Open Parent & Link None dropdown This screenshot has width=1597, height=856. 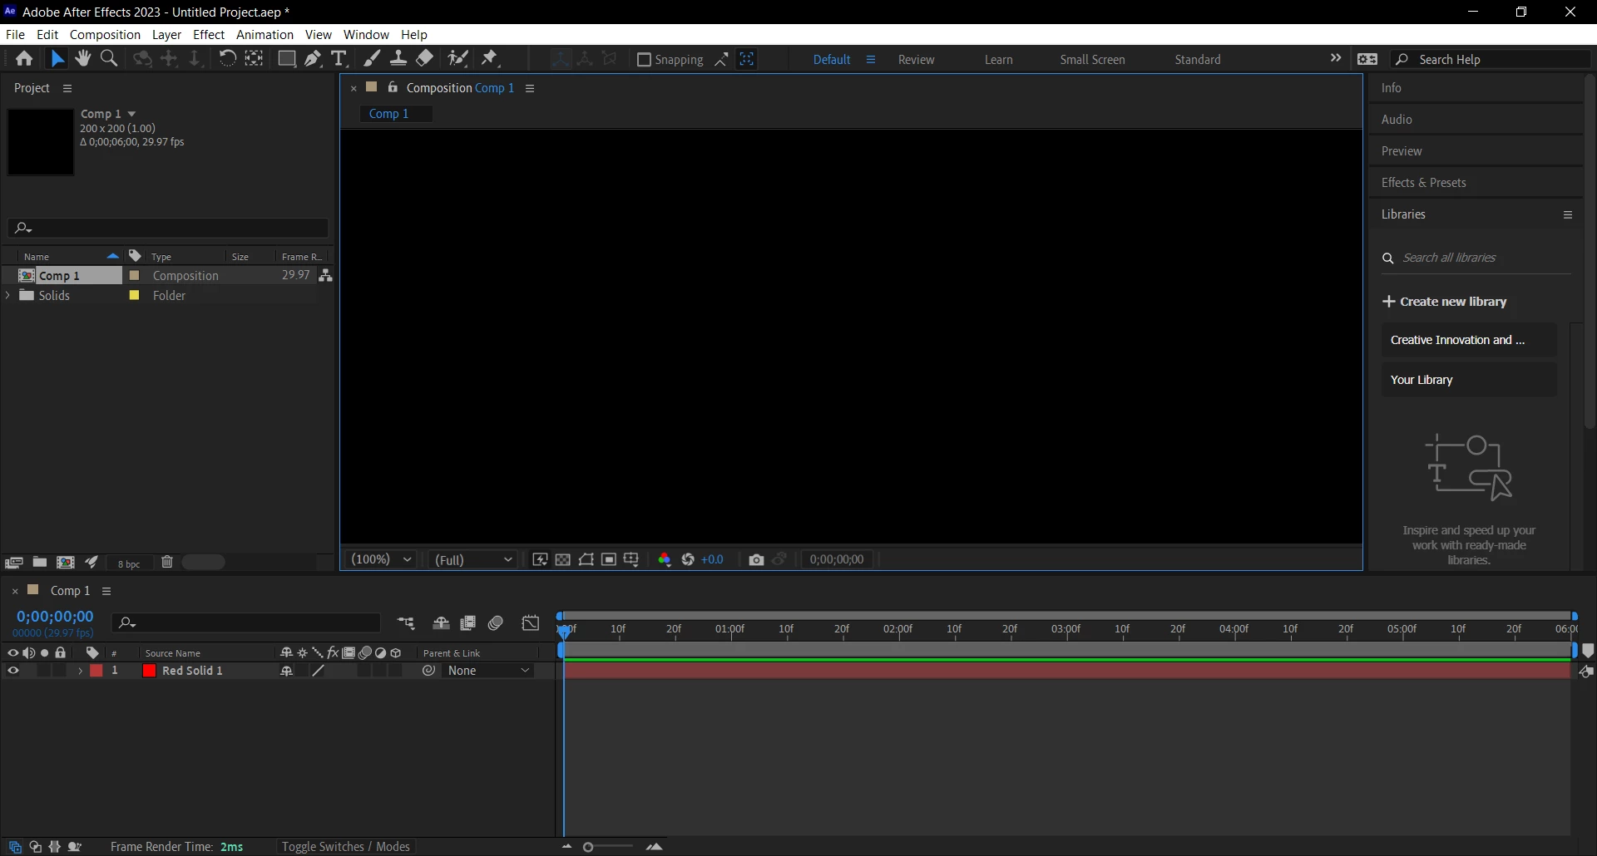(488, 671)
